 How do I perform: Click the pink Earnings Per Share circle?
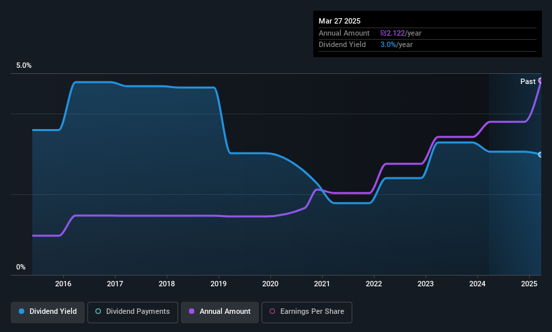coord(272,311)
